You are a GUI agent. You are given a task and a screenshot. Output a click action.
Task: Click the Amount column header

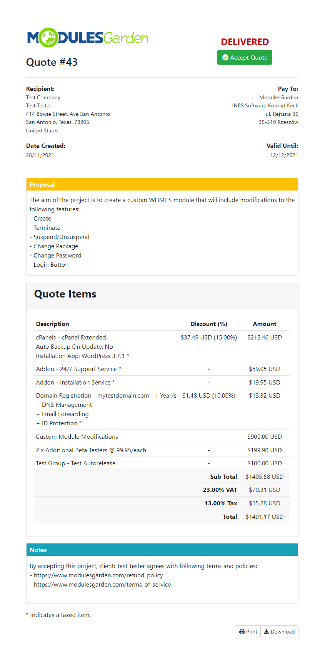pos(265,324)
